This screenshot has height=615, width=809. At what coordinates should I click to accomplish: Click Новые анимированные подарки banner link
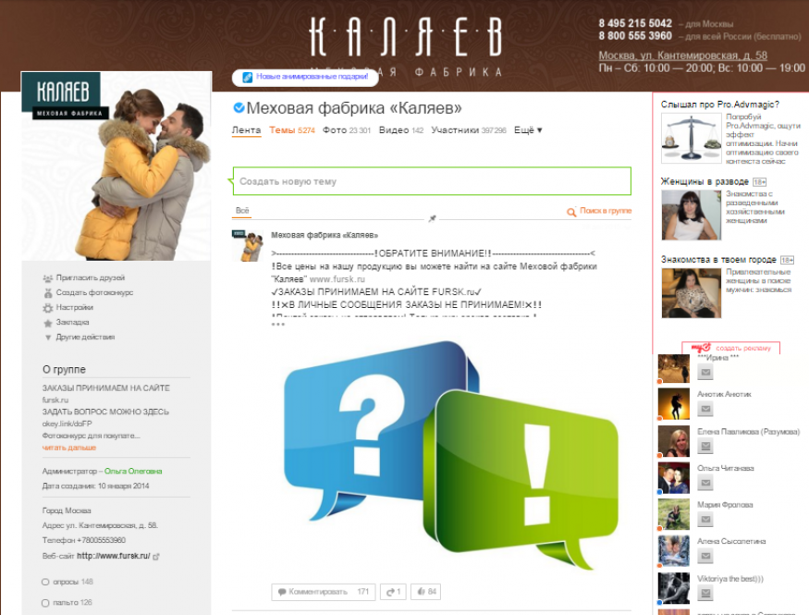tap(313, 77)
